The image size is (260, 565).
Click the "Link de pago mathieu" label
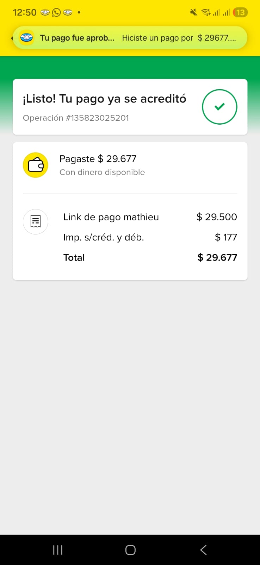click(x=111, y=217)
